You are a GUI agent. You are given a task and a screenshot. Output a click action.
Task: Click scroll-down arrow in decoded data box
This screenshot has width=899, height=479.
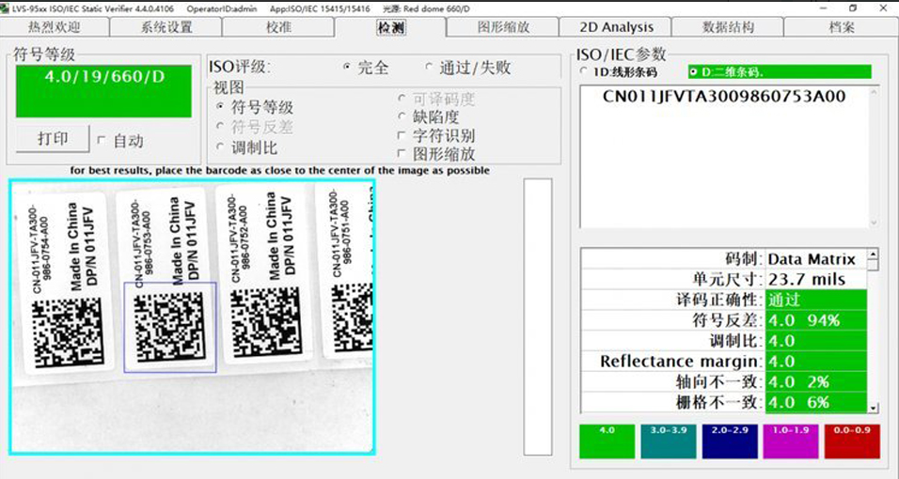tap(874, 223)
